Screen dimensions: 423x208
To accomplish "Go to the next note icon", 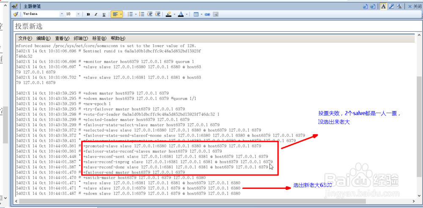I will [x=373, y=6].
